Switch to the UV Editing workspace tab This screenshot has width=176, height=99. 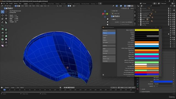click(x=43, y=4)
